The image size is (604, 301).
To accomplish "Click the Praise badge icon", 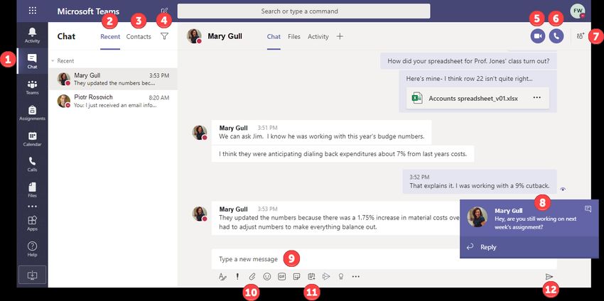I will (x=341, y=276).
